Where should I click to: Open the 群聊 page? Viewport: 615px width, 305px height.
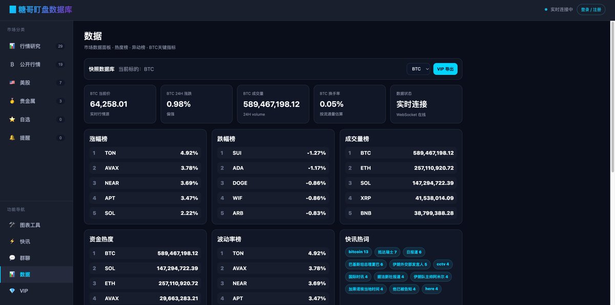[x=36, y=257]
